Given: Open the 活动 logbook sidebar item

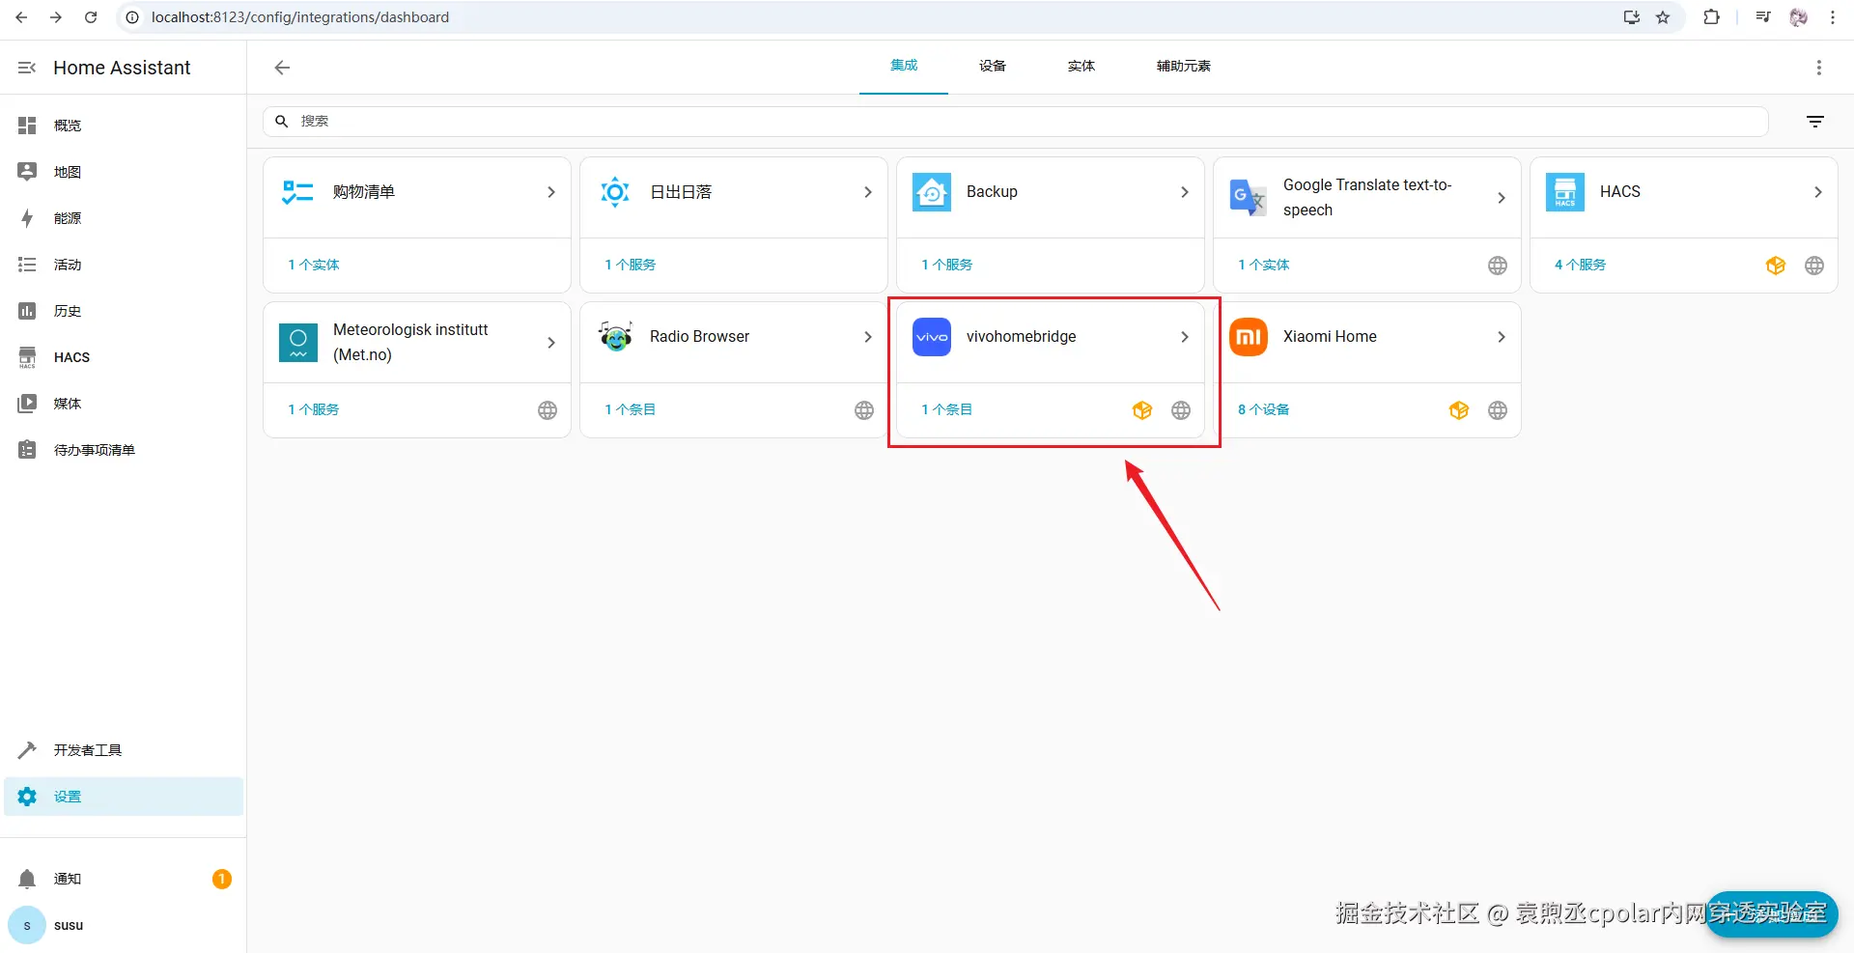Looking at the screenshot, I should 124,265.
